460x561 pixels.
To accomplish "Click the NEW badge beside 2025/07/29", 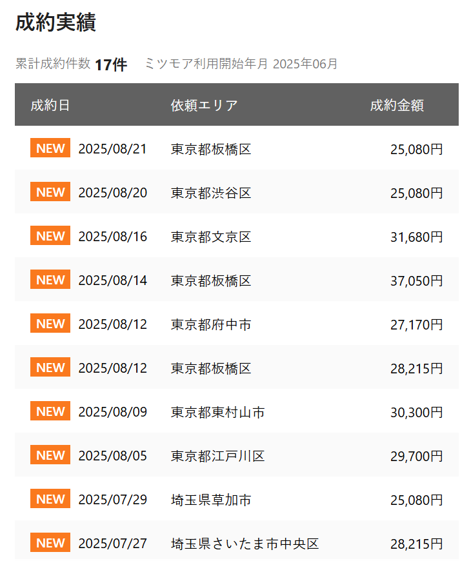I will [x=50, y=499].
